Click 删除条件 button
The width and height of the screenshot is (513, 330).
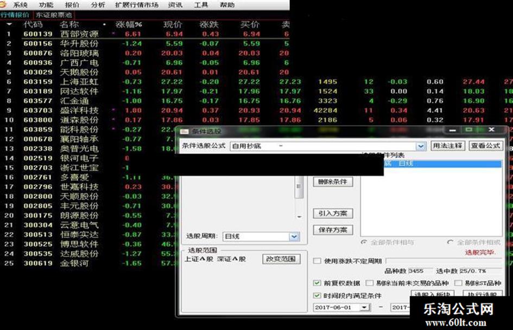click(333, 182)
